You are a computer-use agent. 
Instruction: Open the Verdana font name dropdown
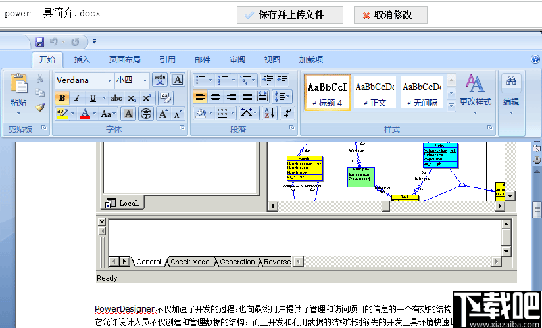110,80
